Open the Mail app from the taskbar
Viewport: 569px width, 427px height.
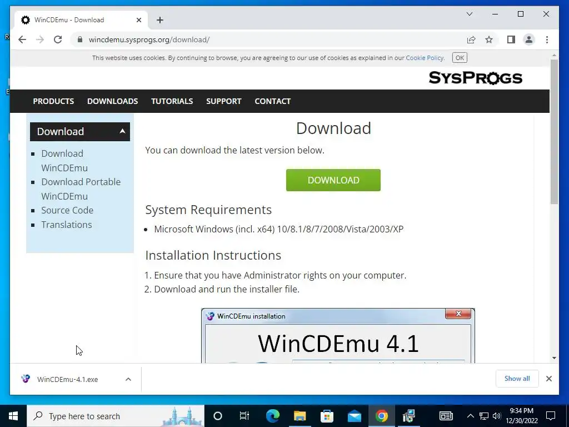354,416
